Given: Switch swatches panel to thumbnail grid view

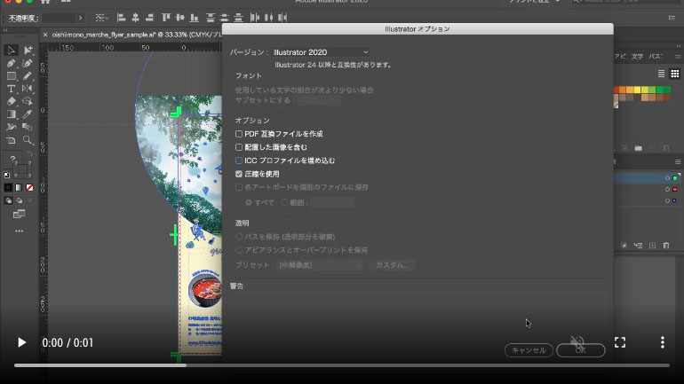Looking at the screenshot, I should point(675,74).
